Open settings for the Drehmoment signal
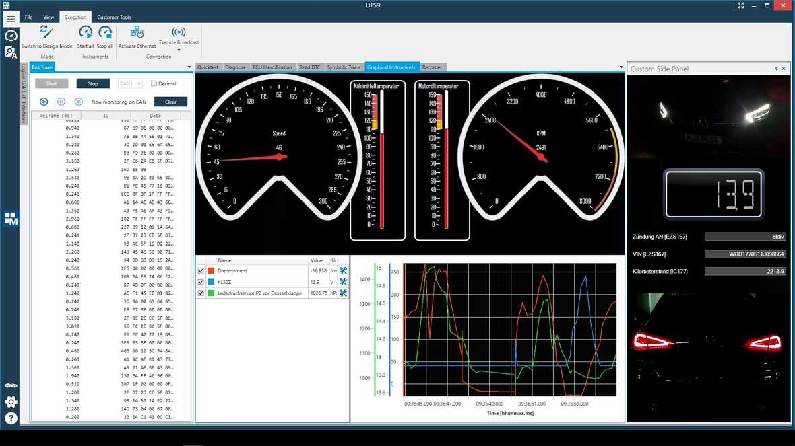 pos(343,271)
